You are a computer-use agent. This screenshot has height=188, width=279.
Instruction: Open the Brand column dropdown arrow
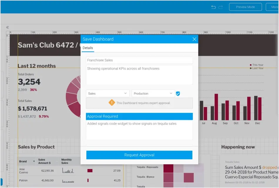pyautogui.click(x=34, y=162)
